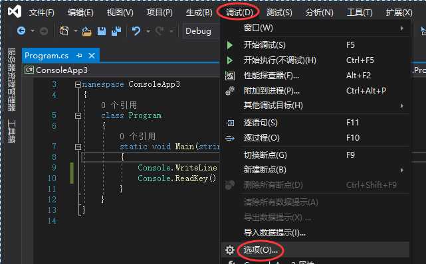
Task: Click the 逐语句 step into icon
Action: [x=230, y=123]
